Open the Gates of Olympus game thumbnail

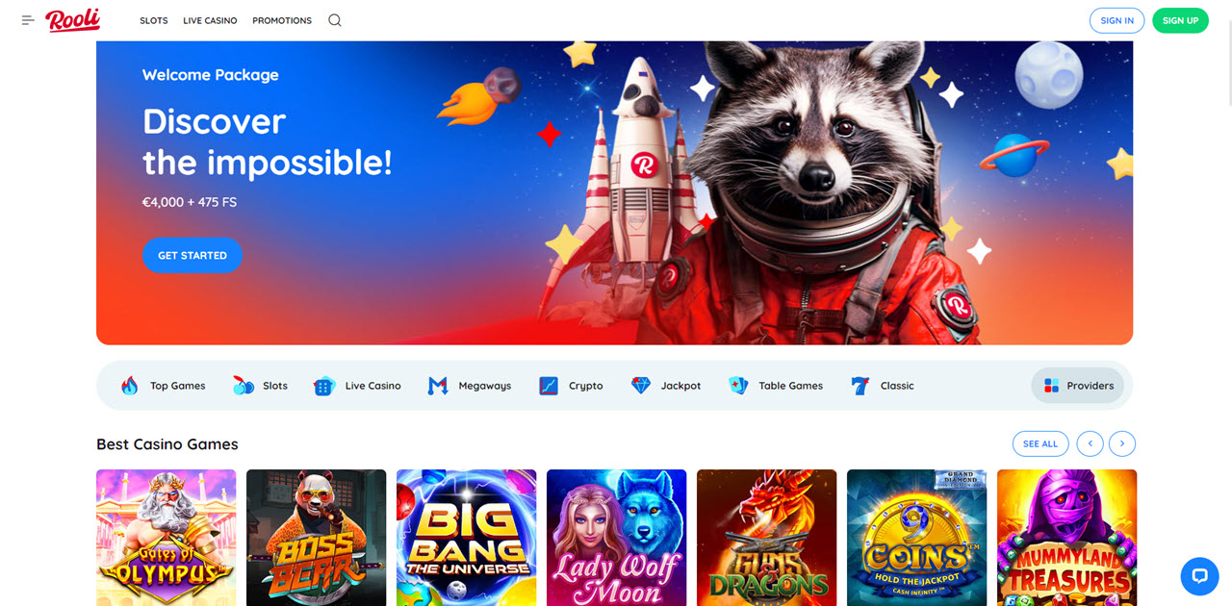[x=166, y=538]
